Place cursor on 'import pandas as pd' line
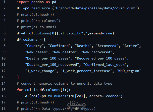This screenshot has width=153, height=112. point(36,2)
